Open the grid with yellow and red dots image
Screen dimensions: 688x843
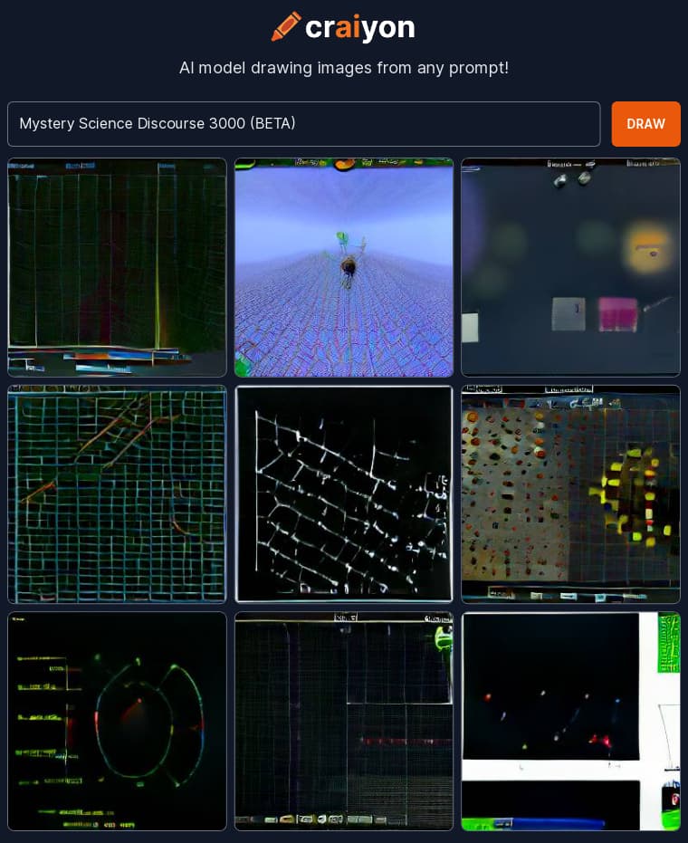[x=571, y=494]
